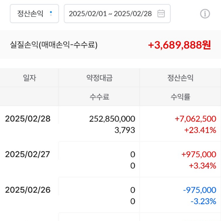Select the 실질손익(매매손익-수수료) label
The height and width of the screenshot is (221, 221).
point(54,45)
